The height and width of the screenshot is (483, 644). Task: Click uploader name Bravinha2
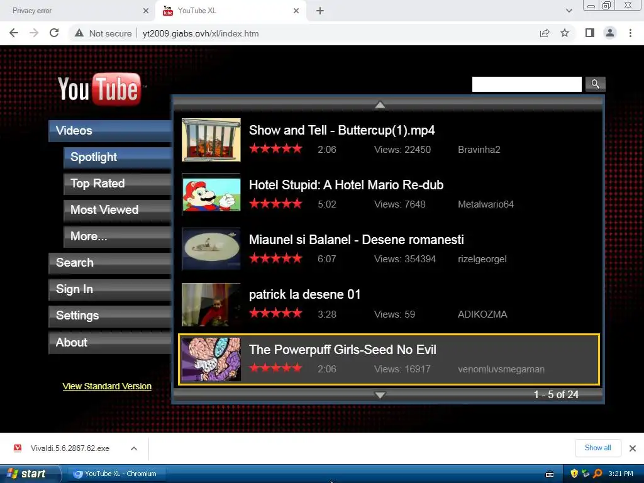pyautogui.click(x=479, y=150)
